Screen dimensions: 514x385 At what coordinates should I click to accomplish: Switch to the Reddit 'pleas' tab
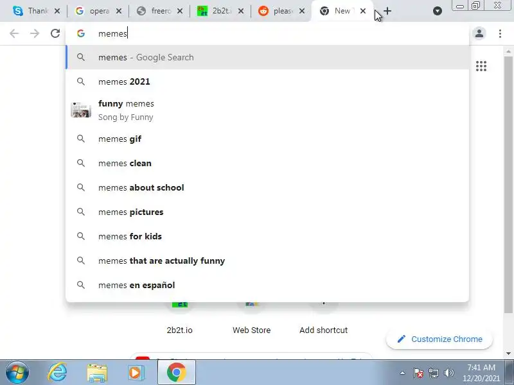click(276, 11)
